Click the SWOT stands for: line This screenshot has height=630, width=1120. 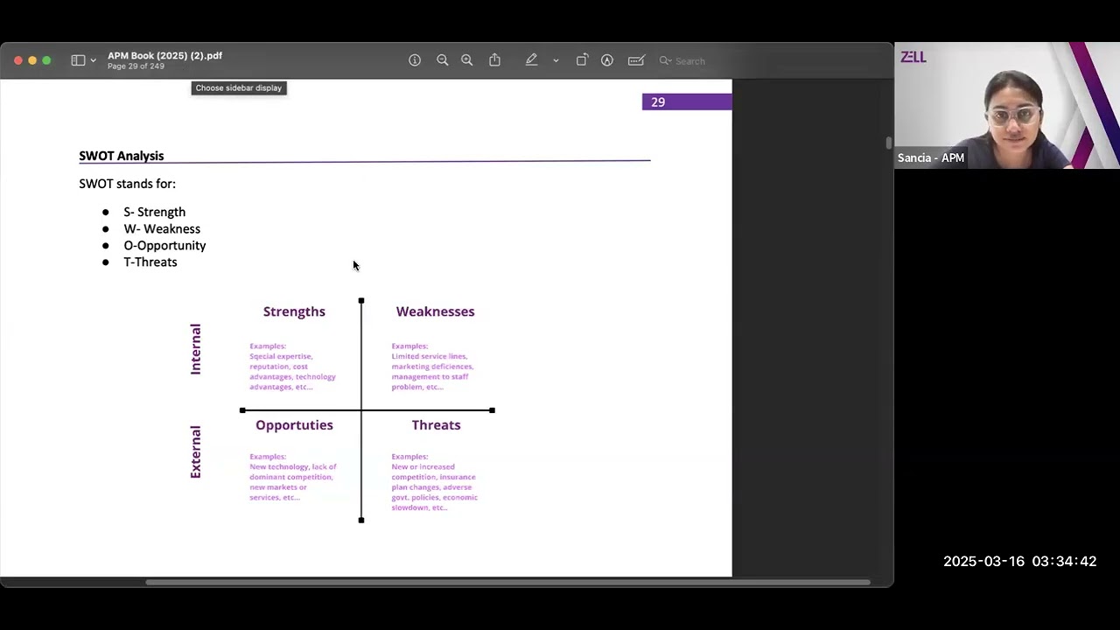click(127, 184)
